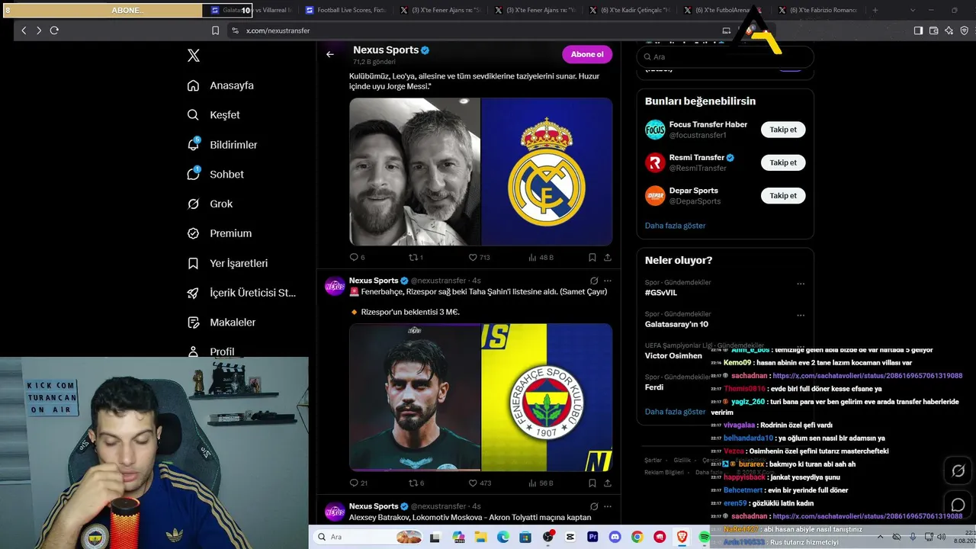Click the browser forward button

pos(39,30)
